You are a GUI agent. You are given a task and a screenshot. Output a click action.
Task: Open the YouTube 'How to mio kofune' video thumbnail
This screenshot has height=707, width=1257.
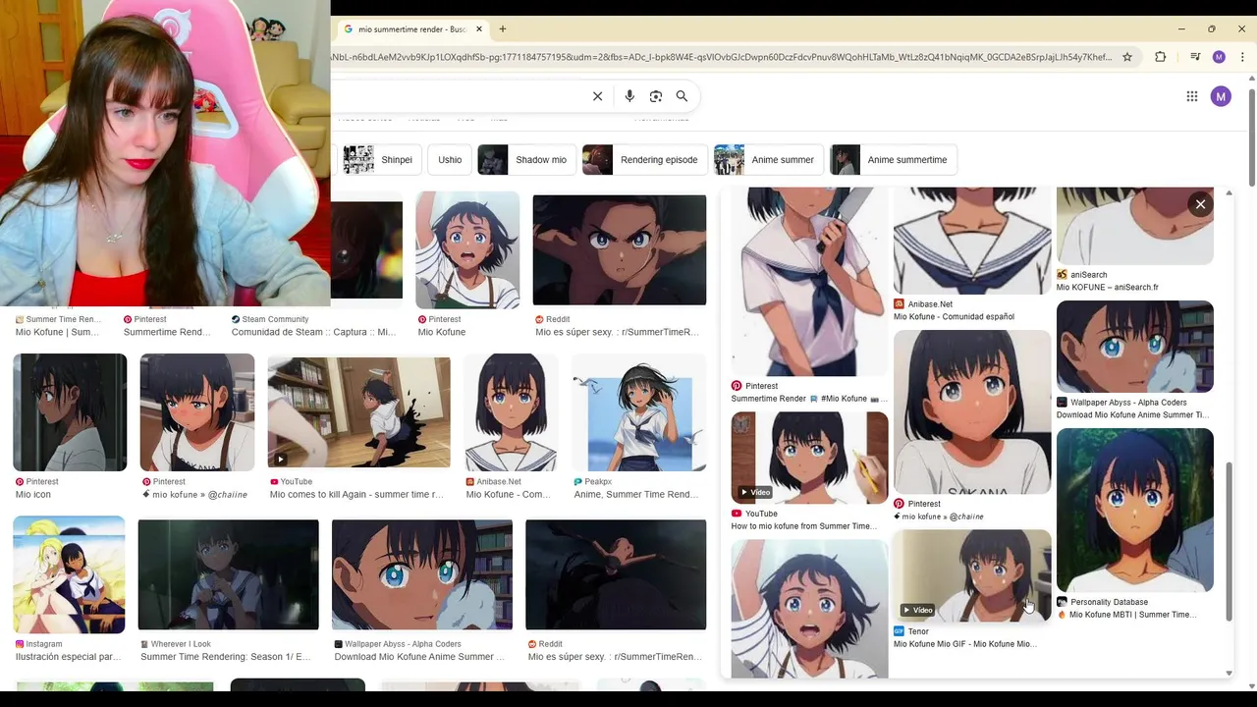[810, 458]
